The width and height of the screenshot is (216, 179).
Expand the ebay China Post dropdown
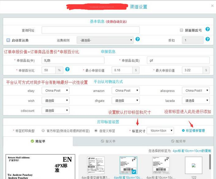point(56,91)
